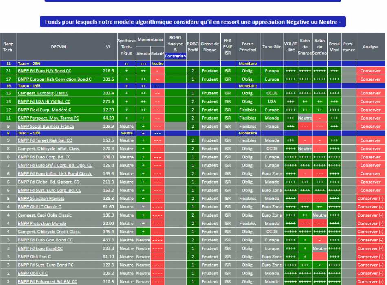Image resolution: width=387 pixels, height=285 pixels.
Task: Open BNPP Fd Euro Sh/T. Corp. Bd. Opp. CC
Action: [x=55, y=165]
